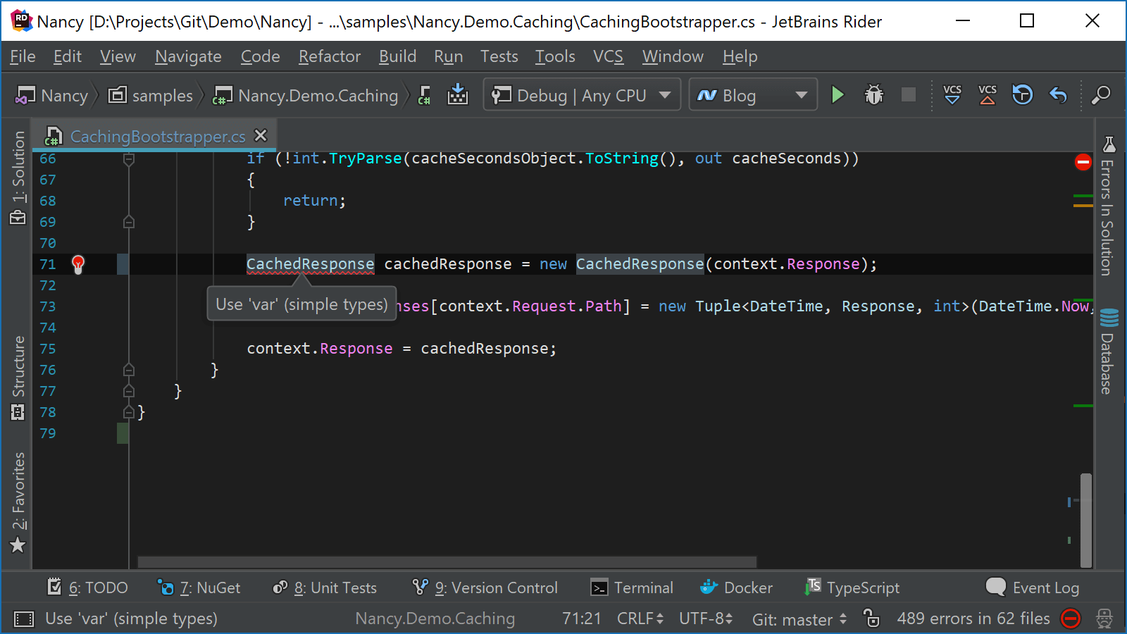Toggle the file read-only lock icon

[872, 619]
